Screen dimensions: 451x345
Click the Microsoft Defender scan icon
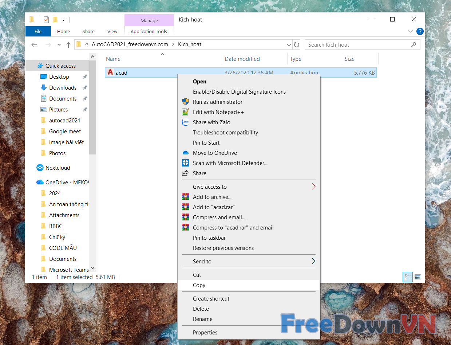pyautogui.click(x=186, y=163)
